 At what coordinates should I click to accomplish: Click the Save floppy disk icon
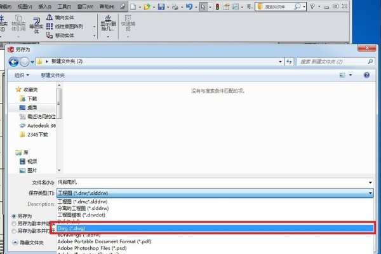(x=161, y=7)
